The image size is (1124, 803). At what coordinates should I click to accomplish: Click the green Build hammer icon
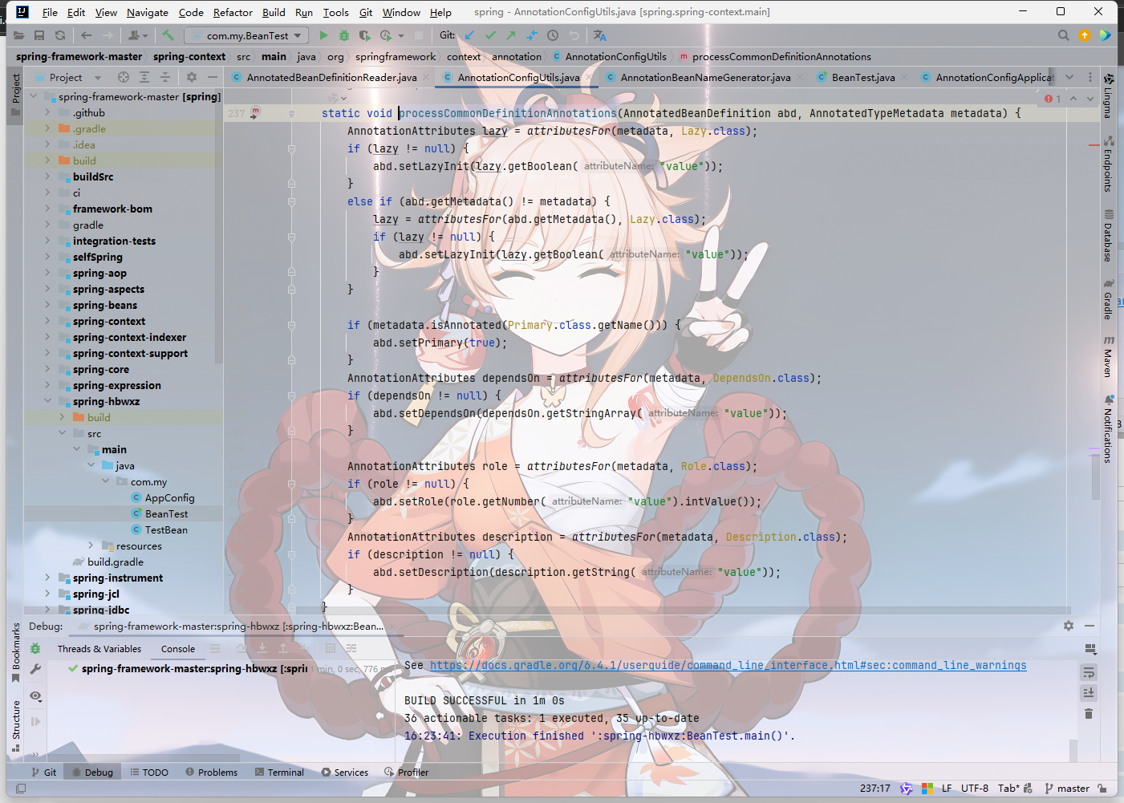168,35
